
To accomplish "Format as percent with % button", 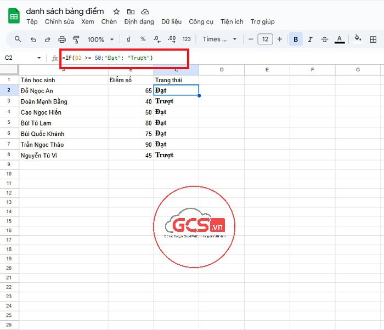I will 143,39.
